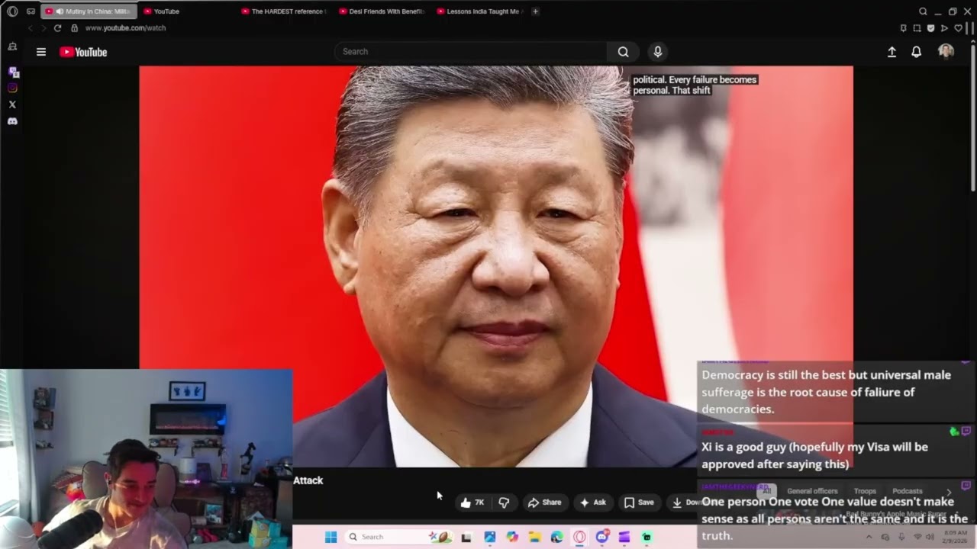Click the site security lock icon
The image size is (977, 549).
pos(74,28)
